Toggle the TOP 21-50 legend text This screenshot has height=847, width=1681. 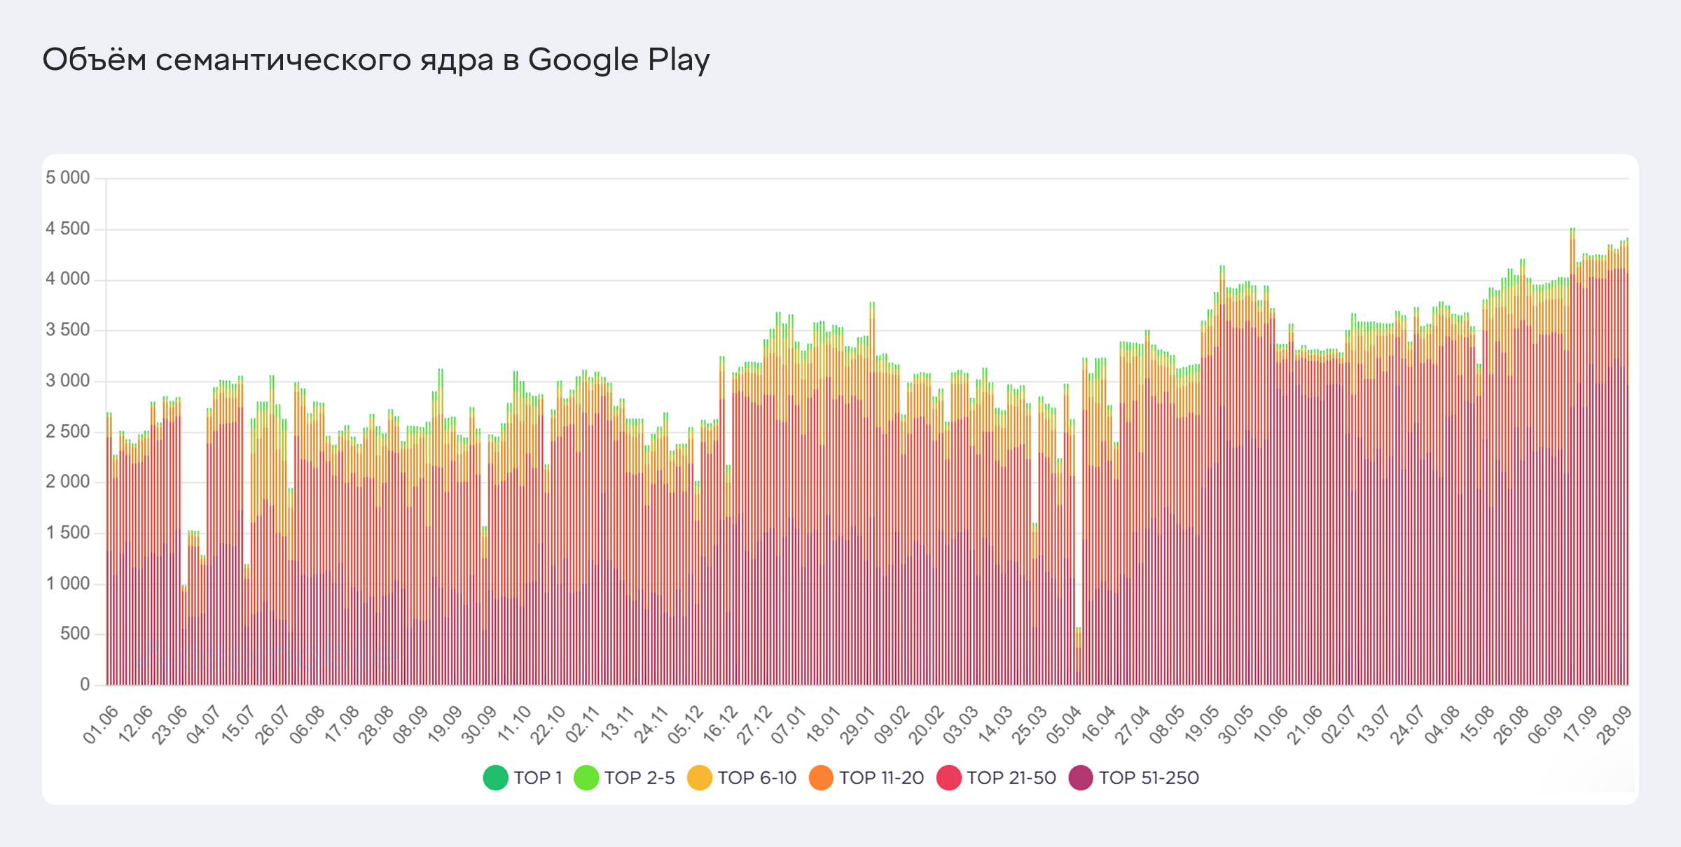1011,778
